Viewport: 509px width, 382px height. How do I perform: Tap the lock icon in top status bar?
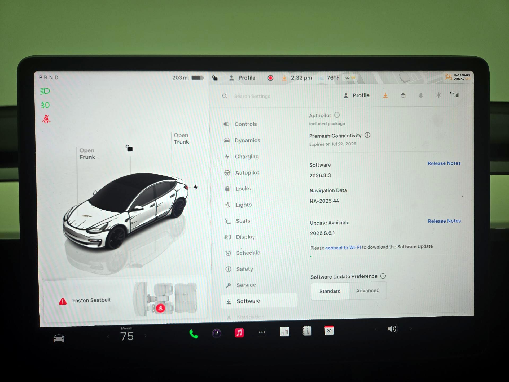click(215, 78)
